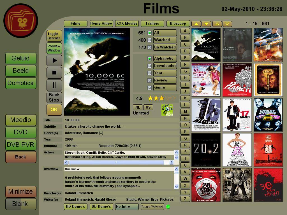Click the outlined yellow down arrow
The image size is (287, 215).
click(227, 24)
